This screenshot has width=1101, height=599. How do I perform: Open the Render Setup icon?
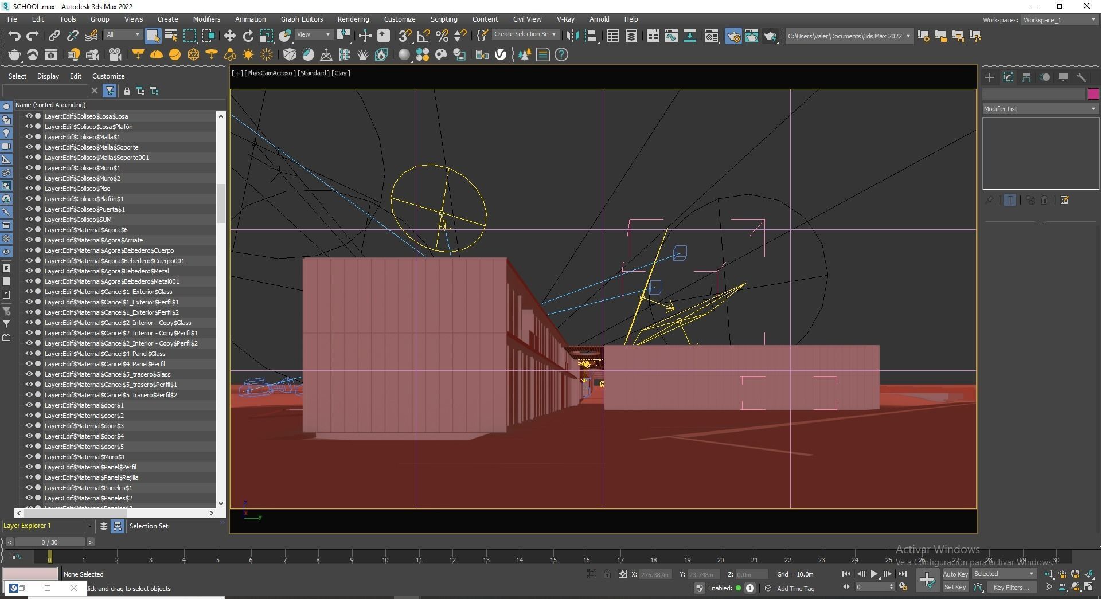click(x=733, y=36)
